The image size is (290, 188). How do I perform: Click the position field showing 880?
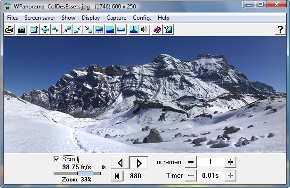(x=136, y=176)
